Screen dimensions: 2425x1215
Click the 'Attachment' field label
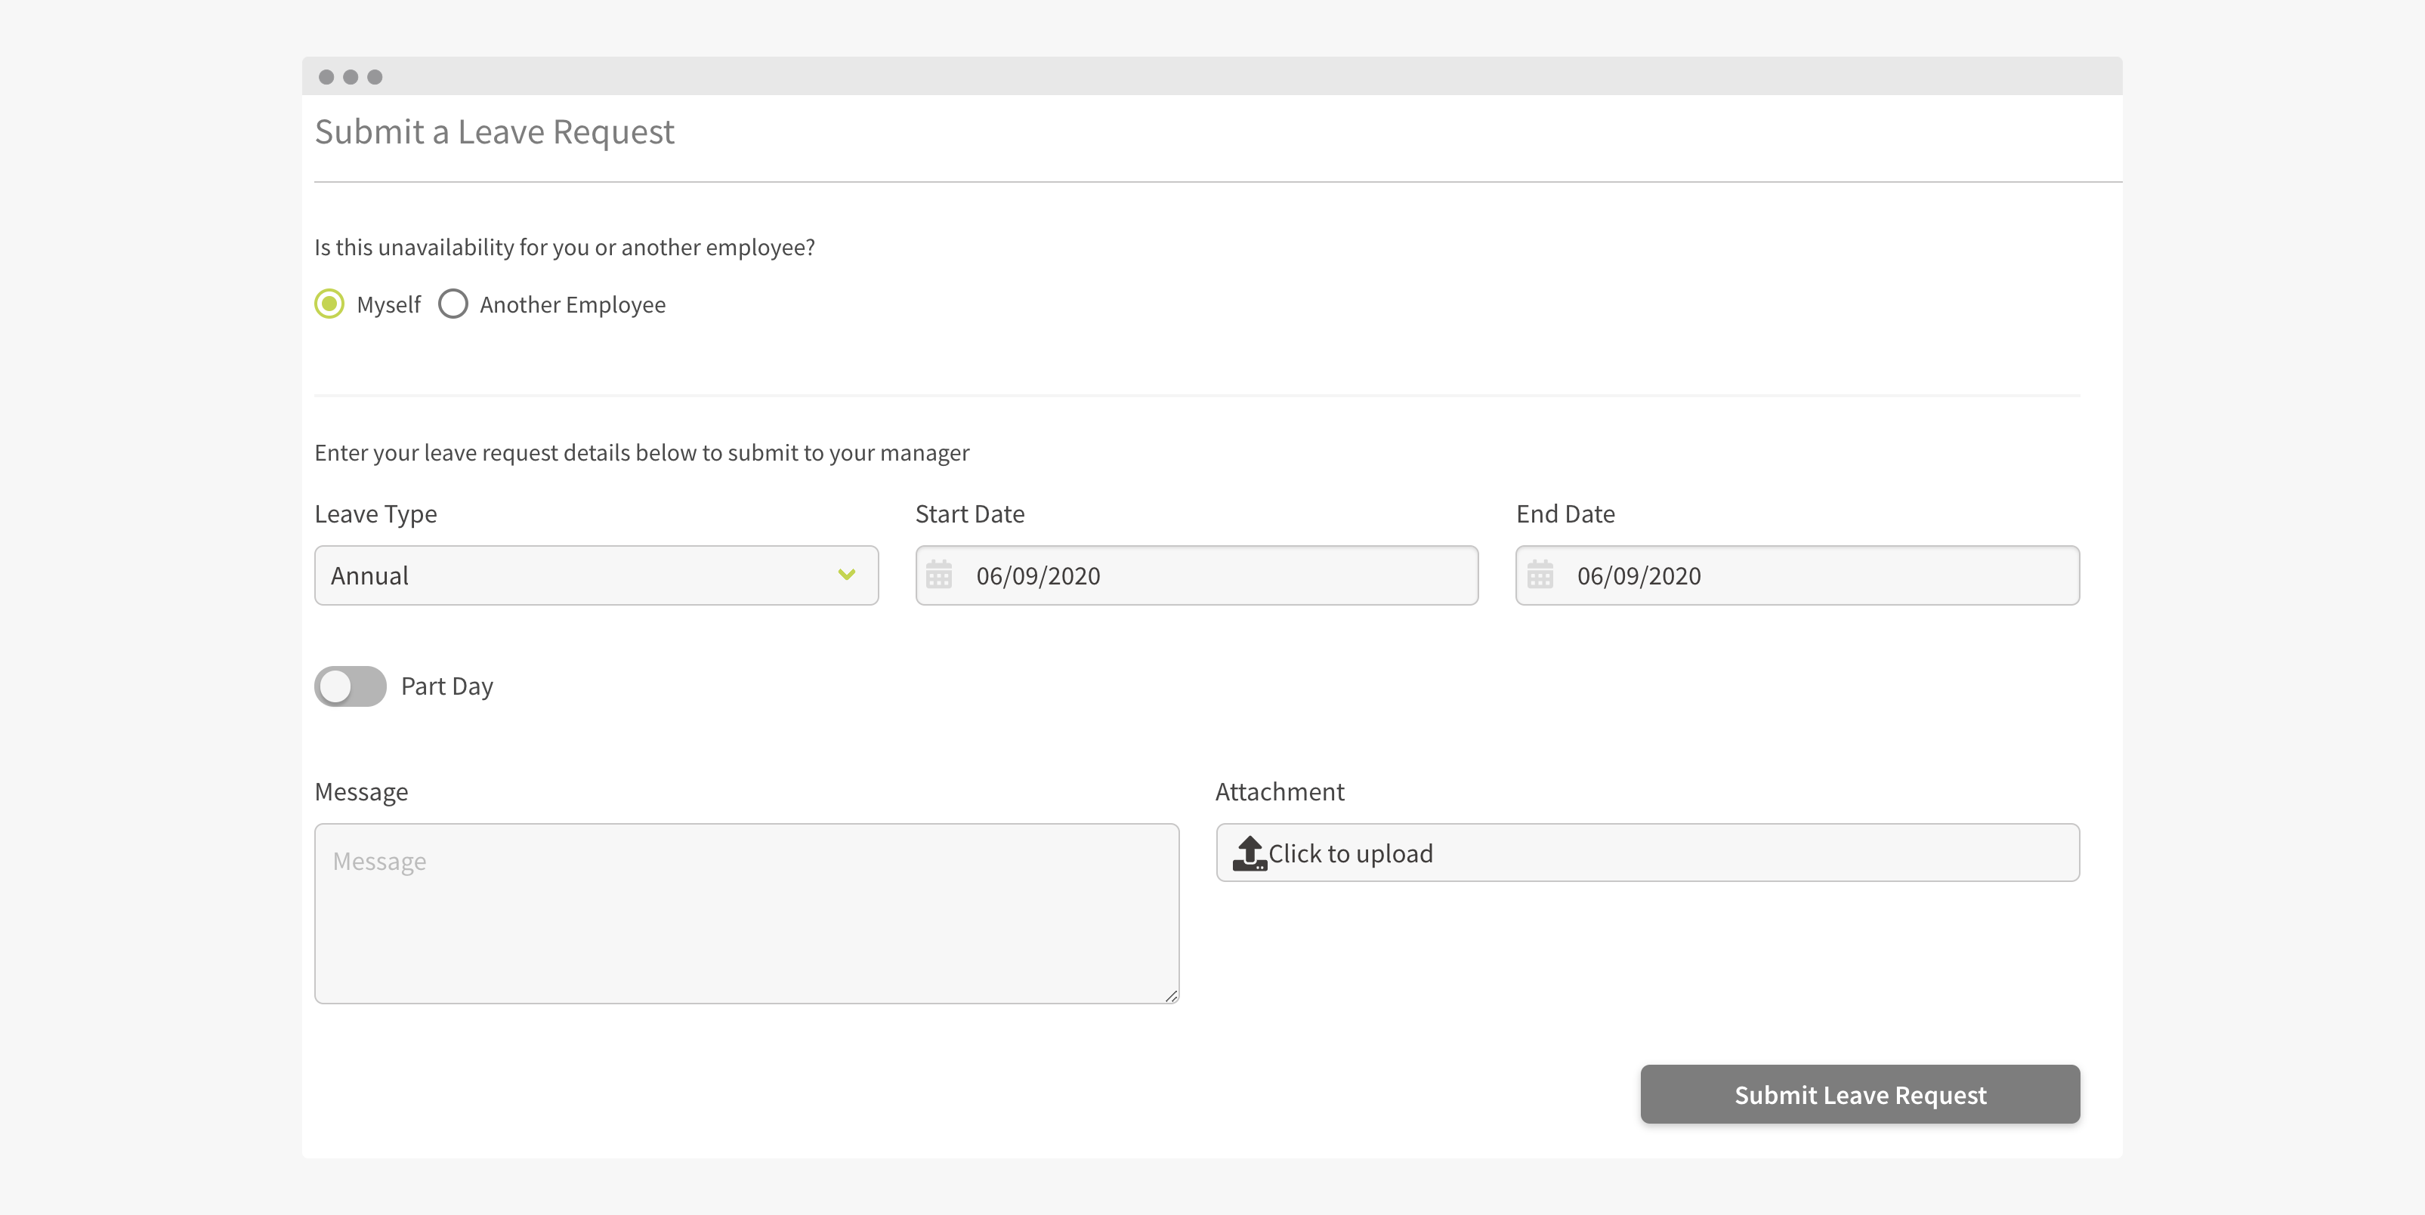point(1279,791)
